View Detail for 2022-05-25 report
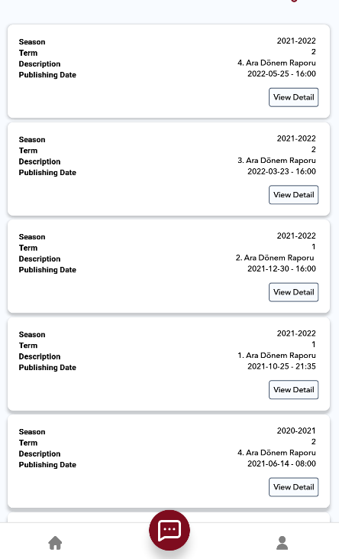The height and width of the screenshot is (559, 339). (293, 97)
